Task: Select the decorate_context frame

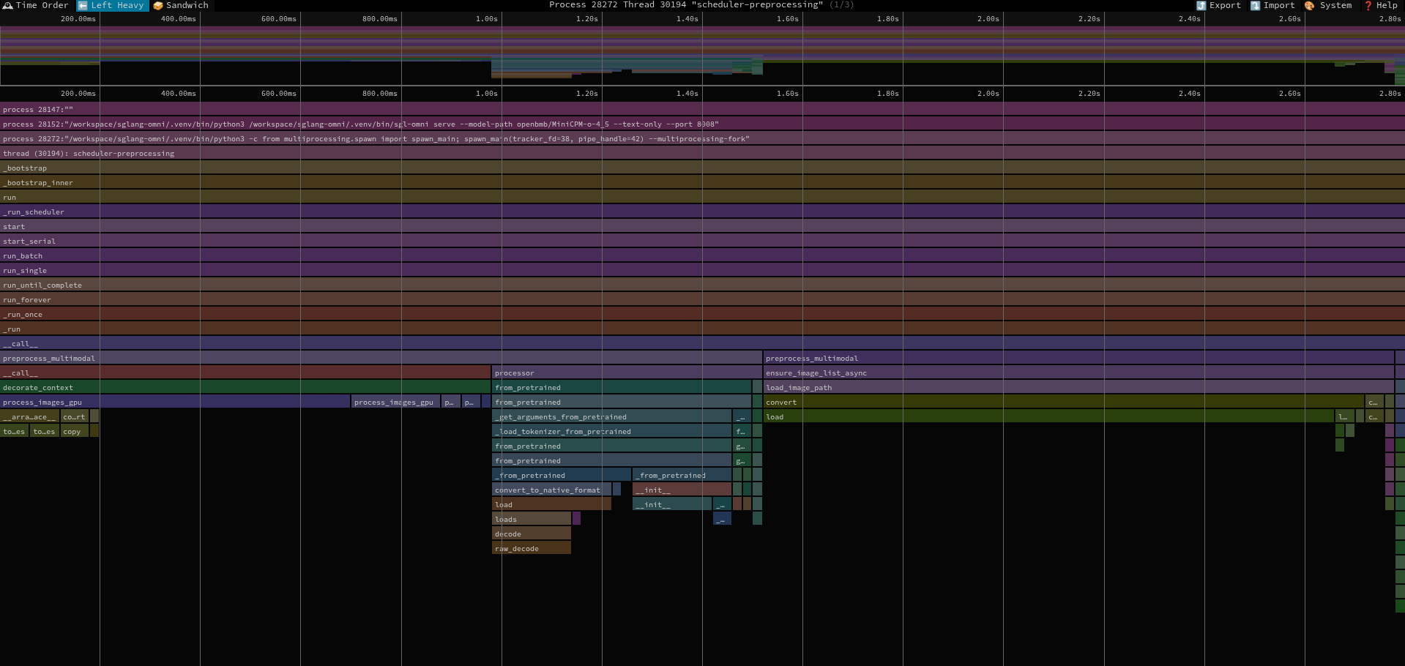Action: click(245, 387)
